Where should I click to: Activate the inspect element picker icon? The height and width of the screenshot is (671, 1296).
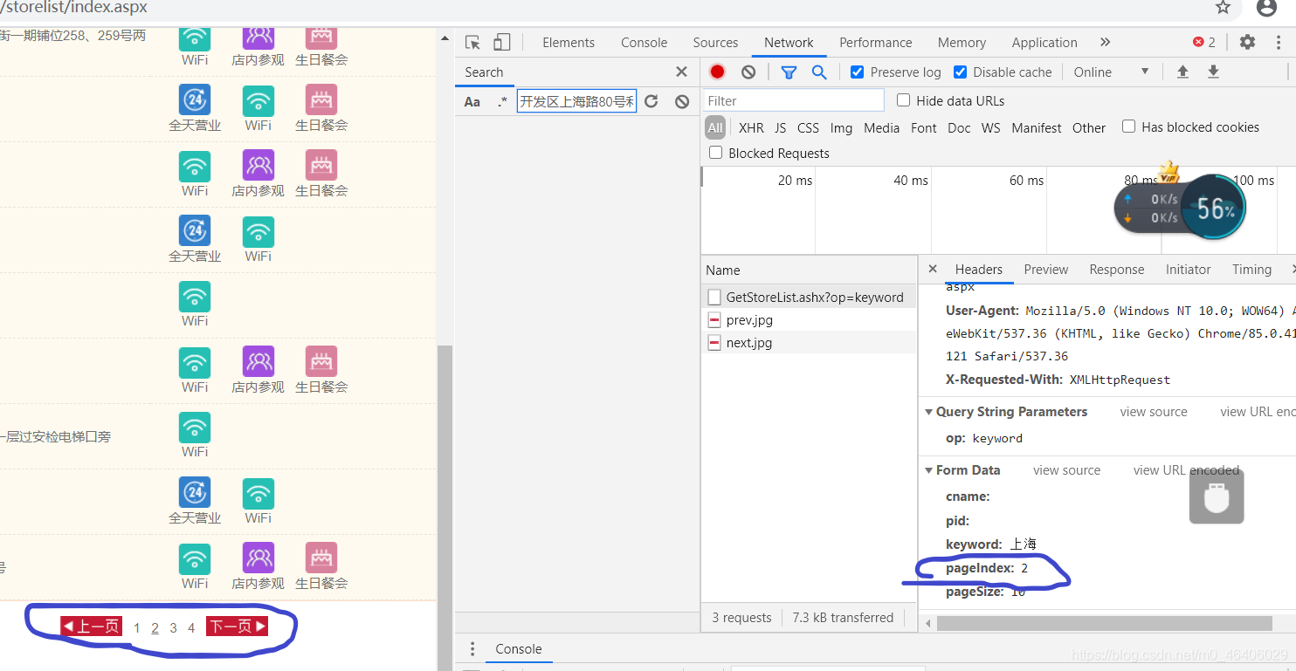(x=473, y=42)
